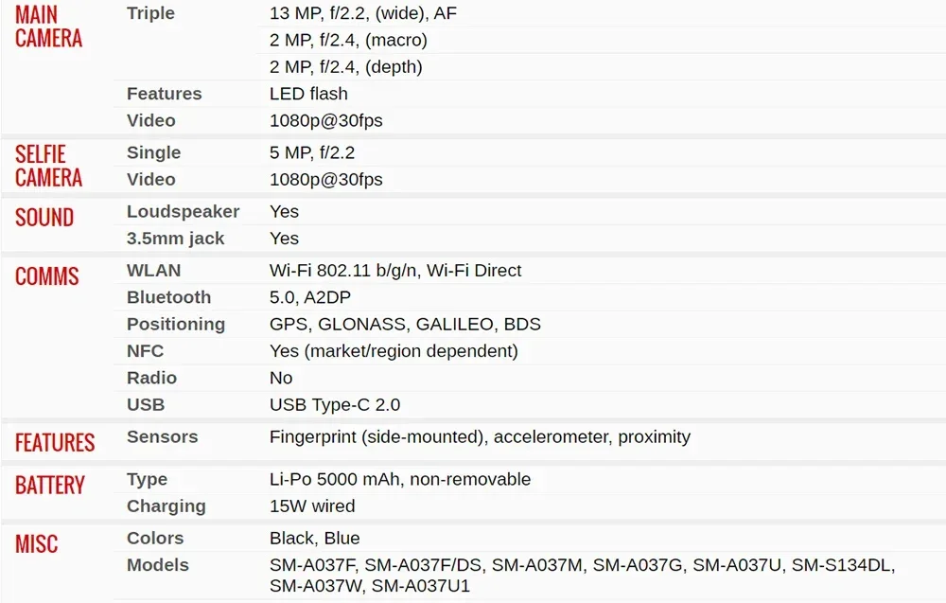Select the Bluetooth spec label
946x603 pixels.
click(168, 297)
